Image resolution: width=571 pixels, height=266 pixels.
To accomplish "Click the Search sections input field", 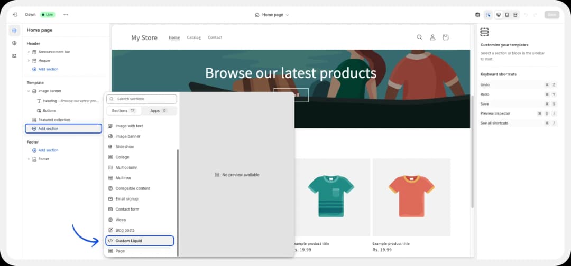I will (x=142, y=99).
